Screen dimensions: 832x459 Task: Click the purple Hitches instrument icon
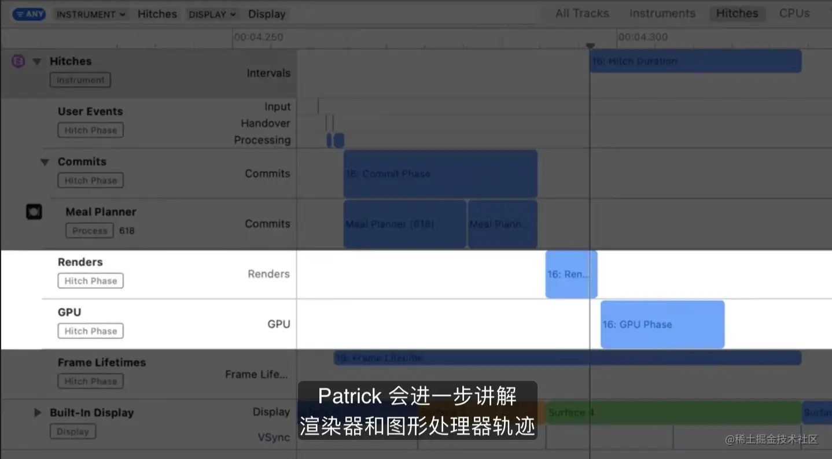(x=19, y=61)
